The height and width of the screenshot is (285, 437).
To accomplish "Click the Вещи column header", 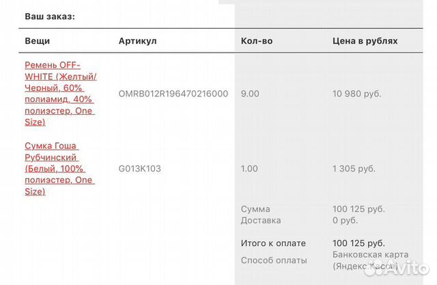I will [38, 41].
